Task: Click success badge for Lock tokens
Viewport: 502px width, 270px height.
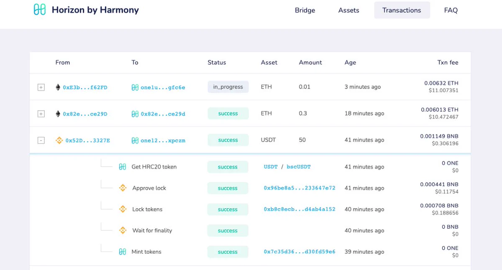Action: pos(228,209)
